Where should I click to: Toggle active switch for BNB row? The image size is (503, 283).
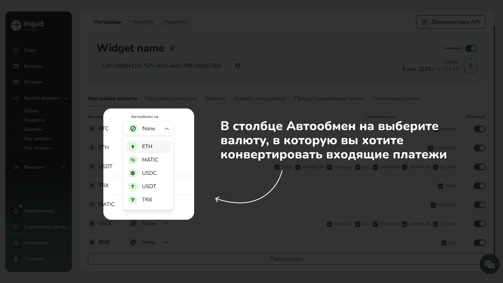coord(479,243)
